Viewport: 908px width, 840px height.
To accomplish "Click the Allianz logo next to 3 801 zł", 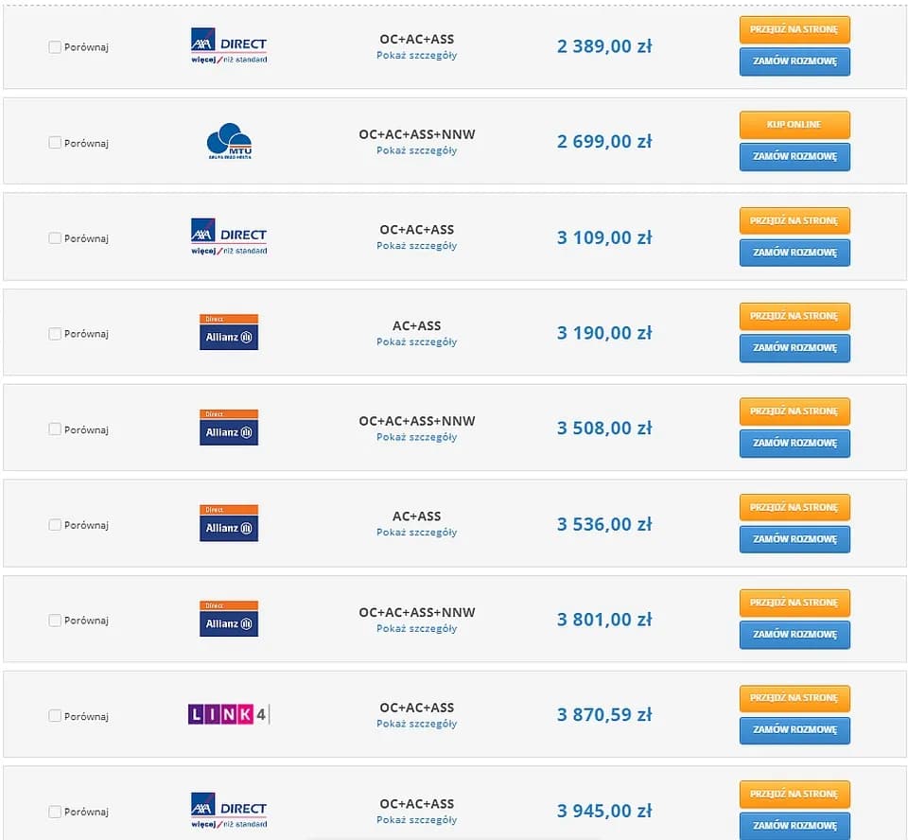I will click(x=228, y=619).
